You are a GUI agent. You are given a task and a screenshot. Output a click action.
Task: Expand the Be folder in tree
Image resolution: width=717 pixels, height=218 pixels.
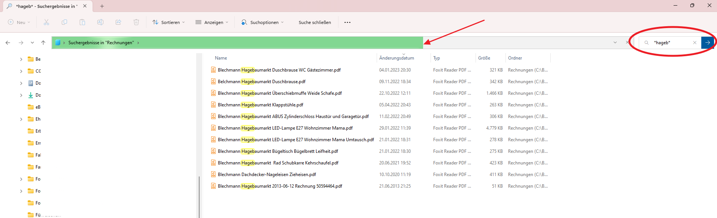tap(21, 59)
